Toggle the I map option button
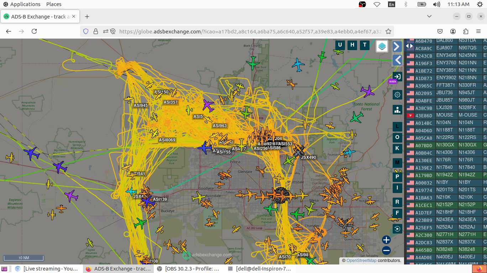 pyautogui.click(x=397, y=188)
